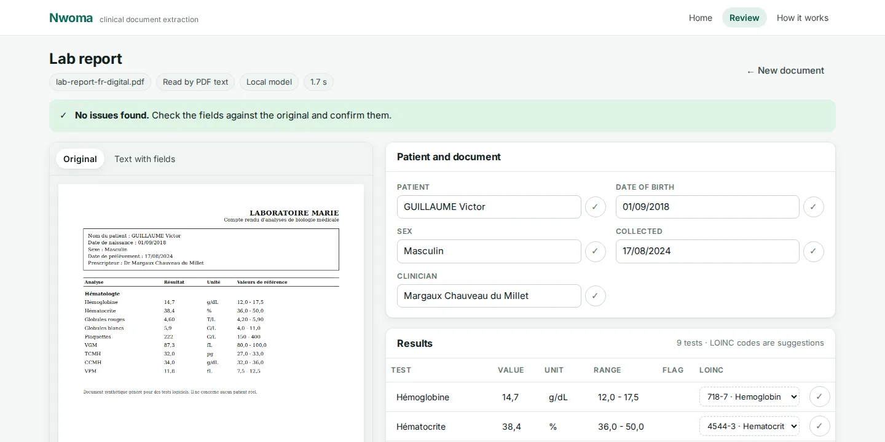Click the No issues found banner
Viewport: 885px width, 442px height.
442,115
